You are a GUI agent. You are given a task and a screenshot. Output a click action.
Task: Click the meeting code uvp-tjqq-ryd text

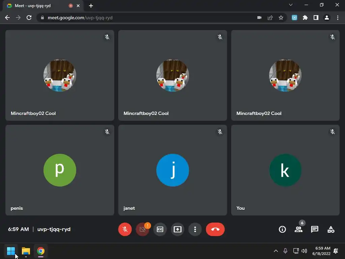point(54,229)
